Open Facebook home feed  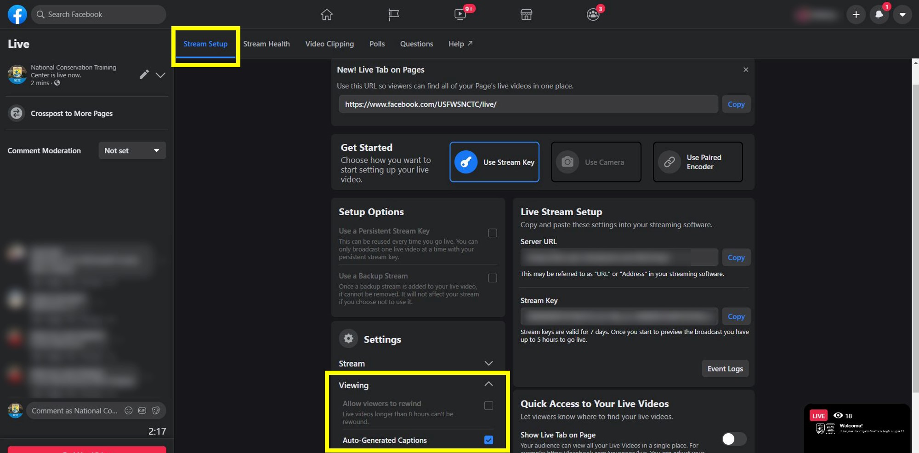(327, 14)
